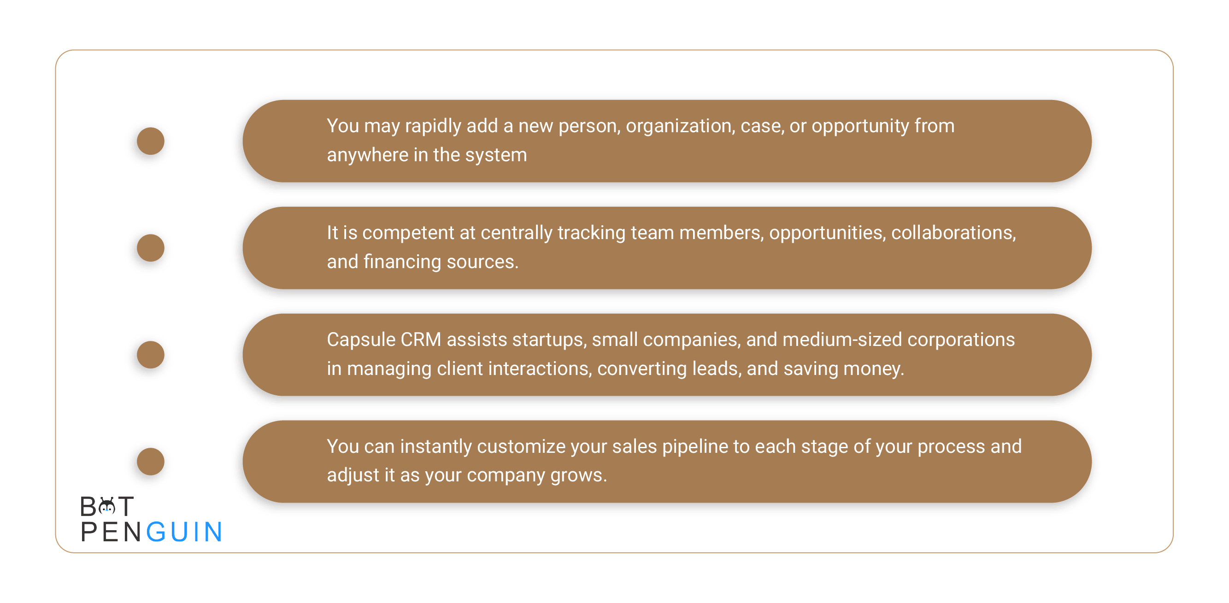Click the dark 'PEN' letters in the logo
Screen dimensions: 1229x603
[x=111, y=532]
